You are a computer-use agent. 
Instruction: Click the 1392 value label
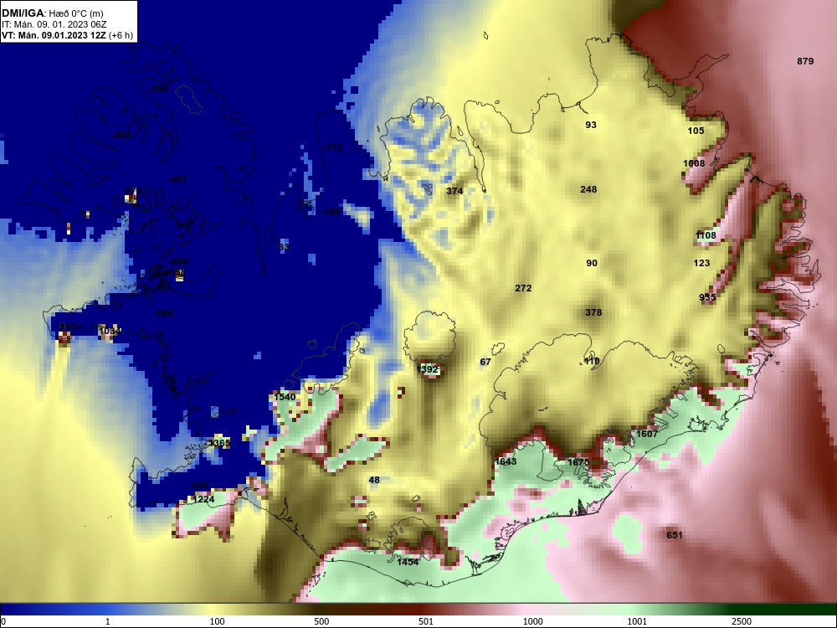click(x=427, y=369)
